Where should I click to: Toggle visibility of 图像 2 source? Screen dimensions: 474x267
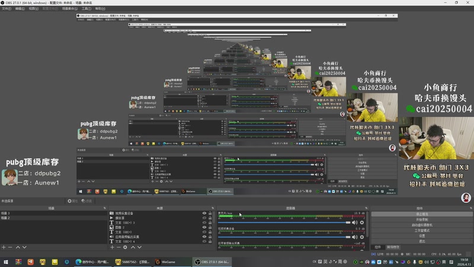click(x=204, y=227)
